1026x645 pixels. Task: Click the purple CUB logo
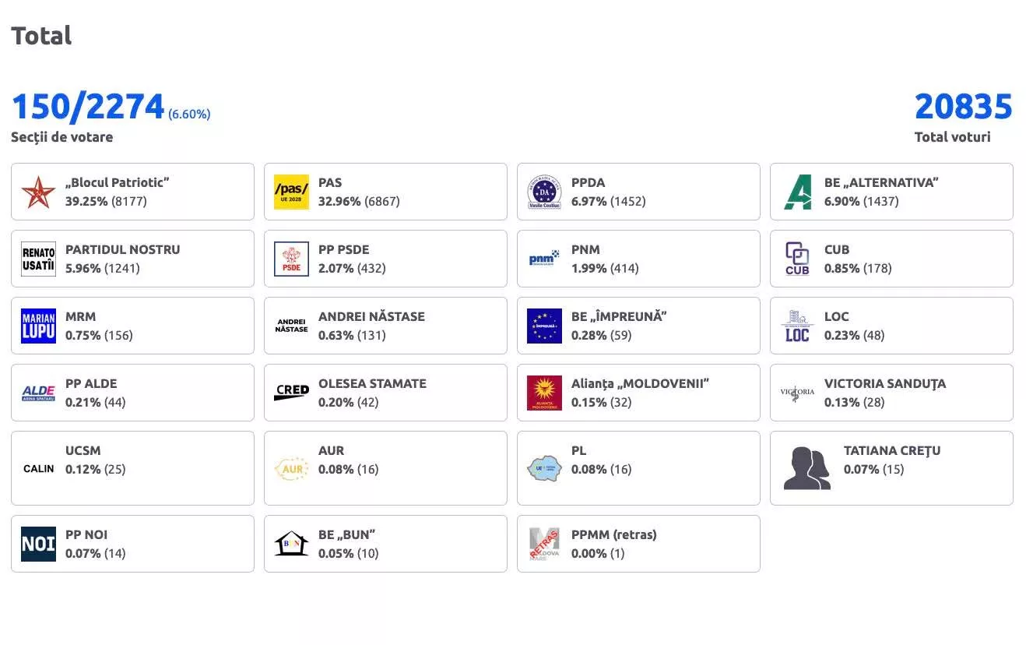(x=797, y=259)
